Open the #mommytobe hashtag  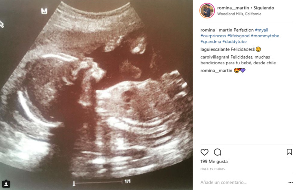[265, 36]
